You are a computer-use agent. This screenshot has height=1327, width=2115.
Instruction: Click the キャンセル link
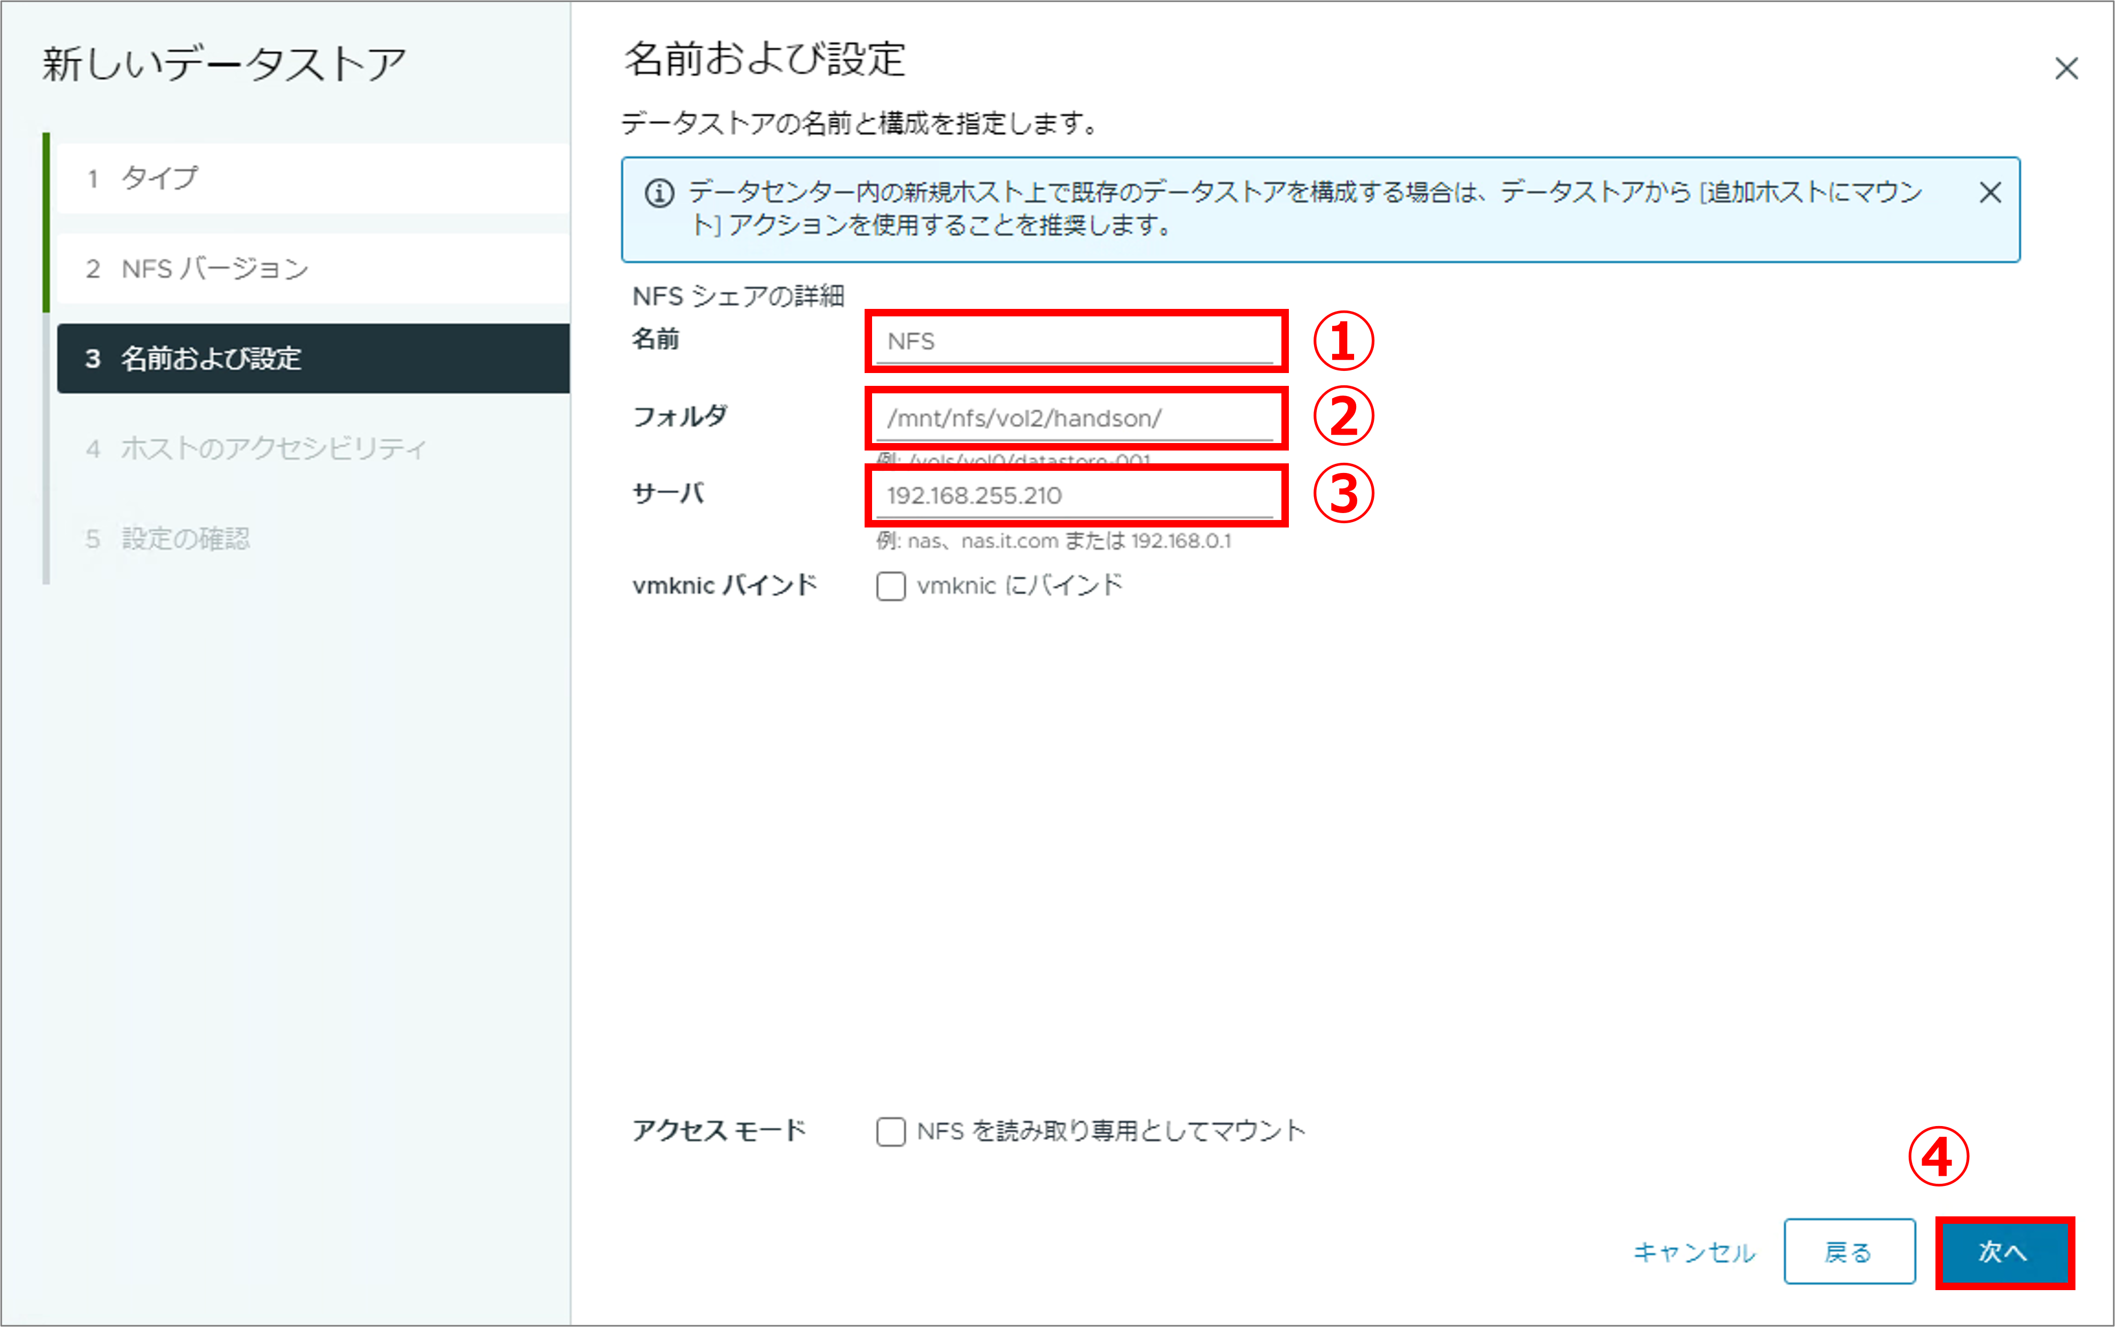pyautogui.click(x=1693, y=1252)
